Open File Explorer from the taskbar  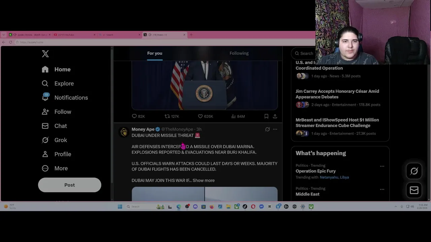click(228, 207)
